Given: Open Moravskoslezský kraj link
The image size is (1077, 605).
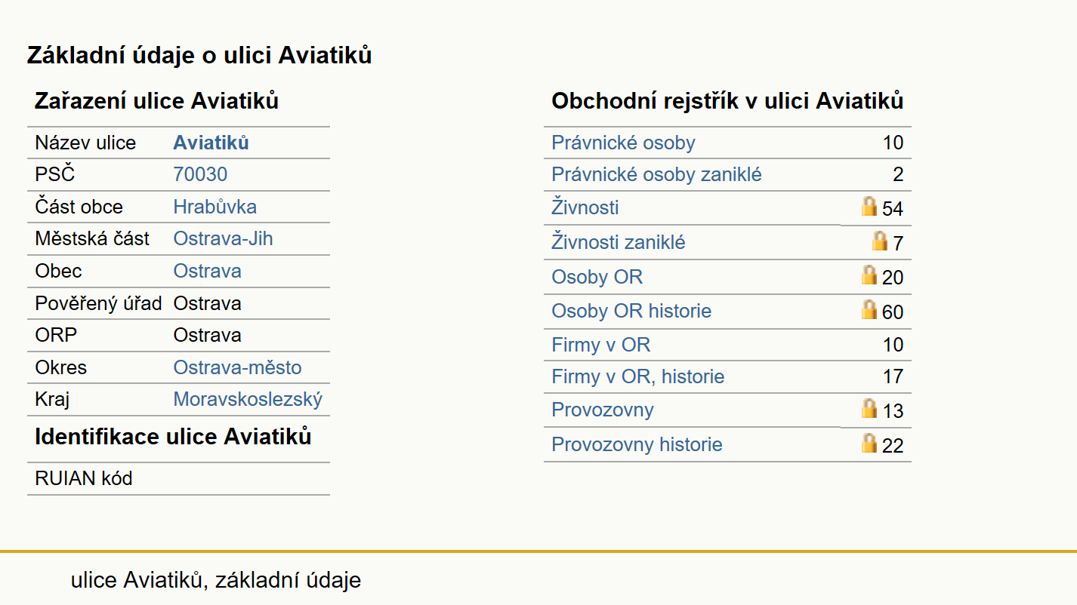Looking at the screenshot, I should (248, 399).
